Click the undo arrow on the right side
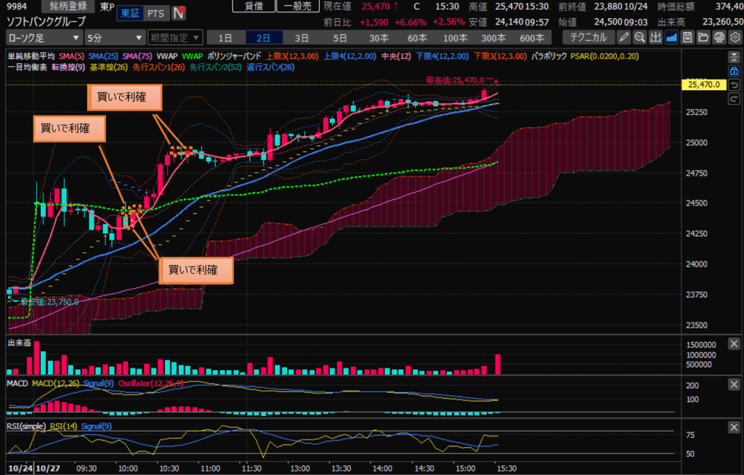 click(734, 85)
